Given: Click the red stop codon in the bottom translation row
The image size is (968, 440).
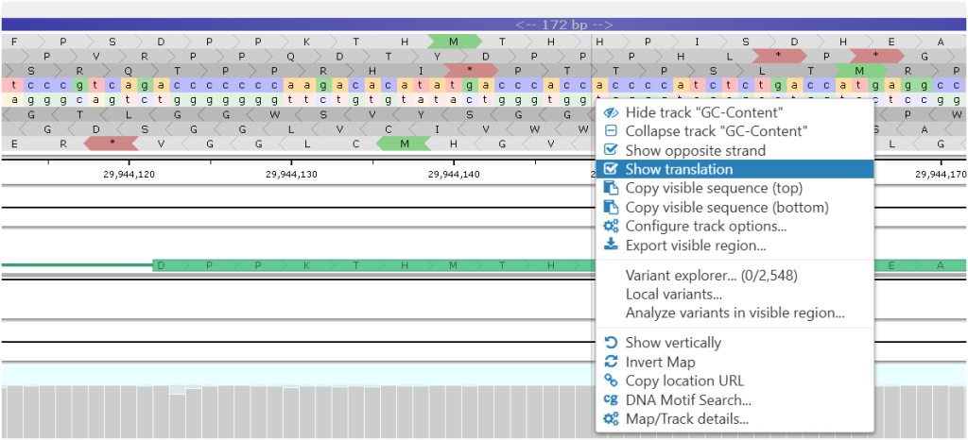Looking at the screenshot, I should [x=112, y=144].
